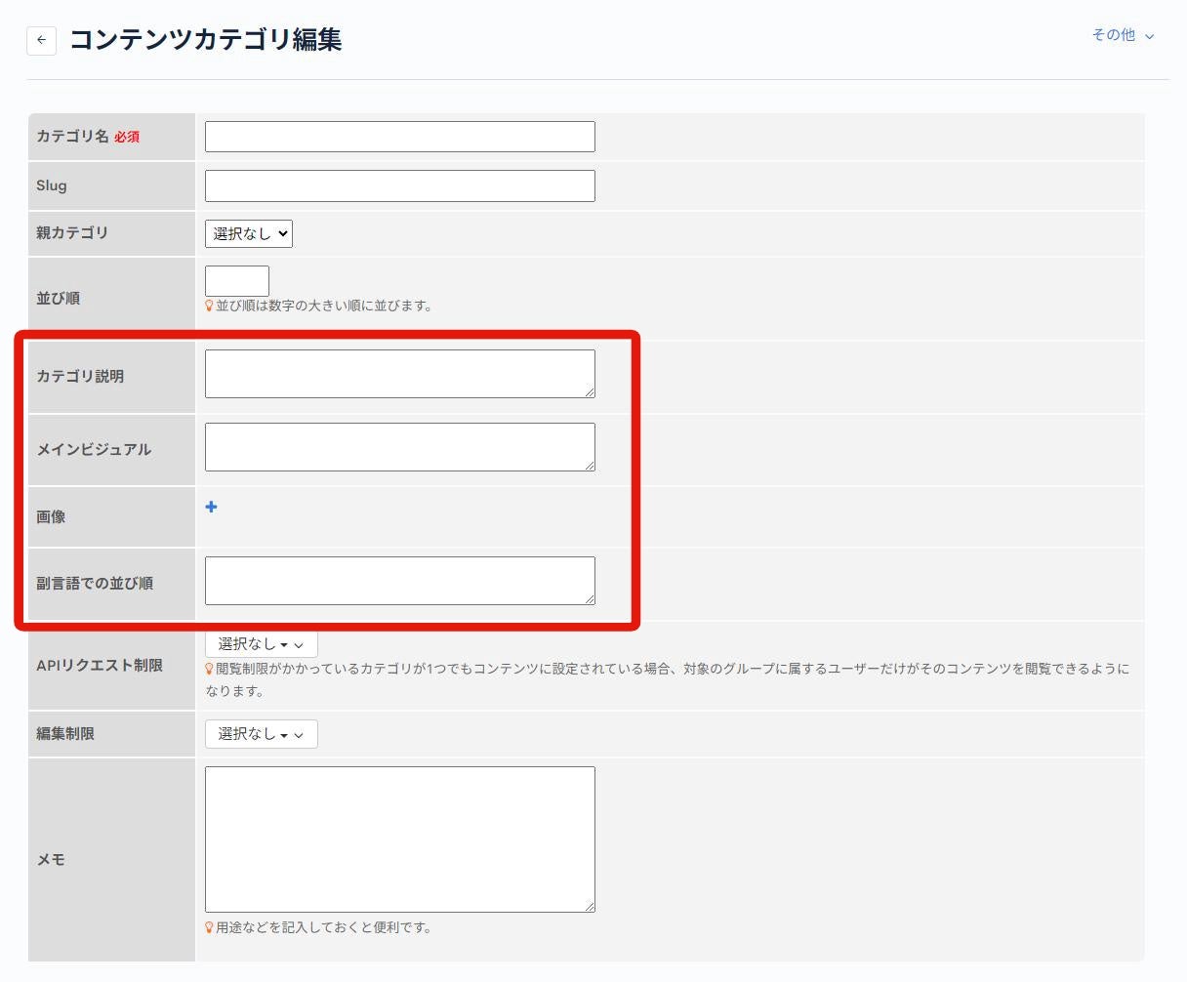
Task: Open the APIリクエスト制限 dropdown
Action: coord(261,643)
